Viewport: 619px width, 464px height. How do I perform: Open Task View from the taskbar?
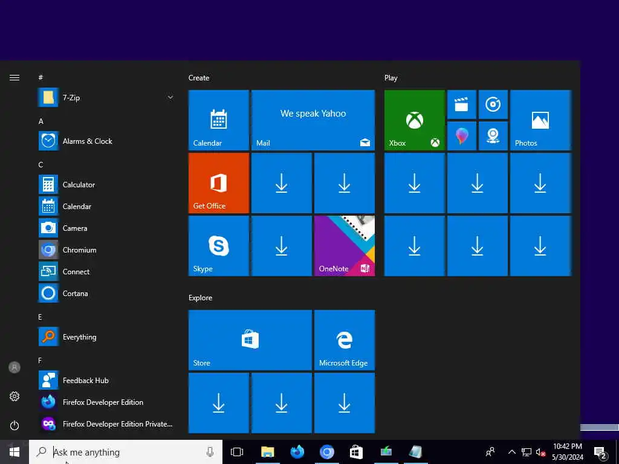(x=237, y=452)
